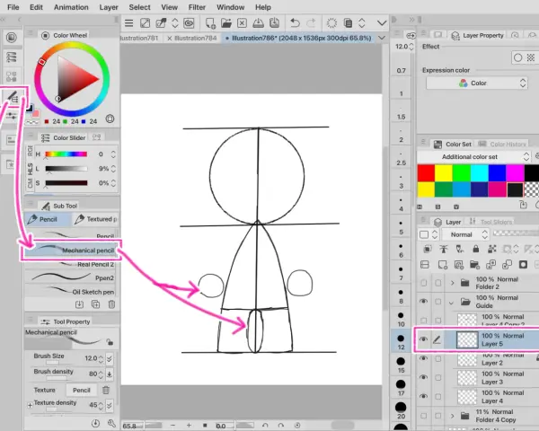Pick the red color swatch

pyautogui.click(x=426, y=173)
